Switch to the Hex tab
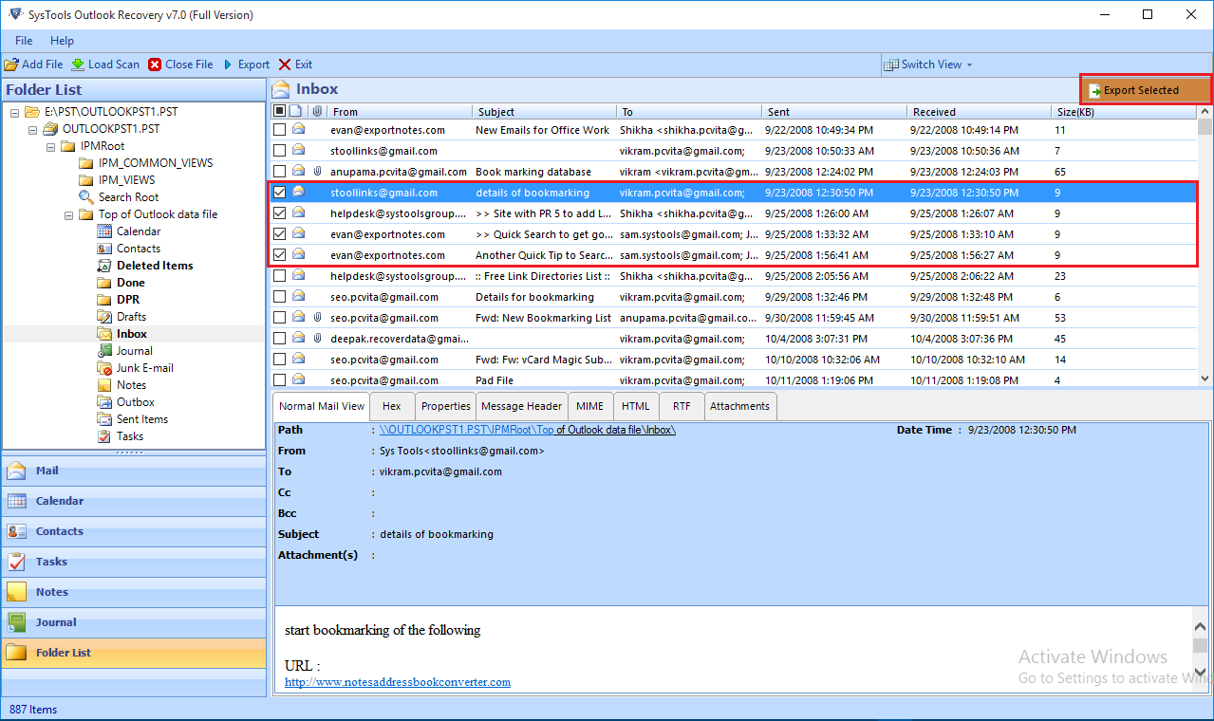 [391, 406]
